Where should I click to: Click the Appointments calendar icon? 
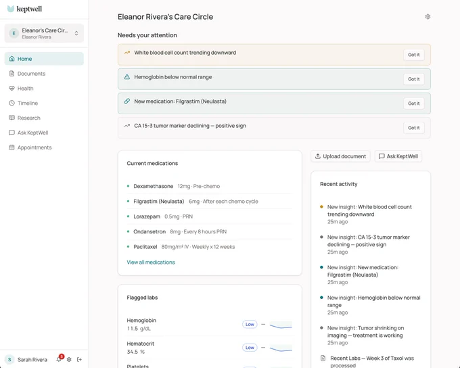11,147
